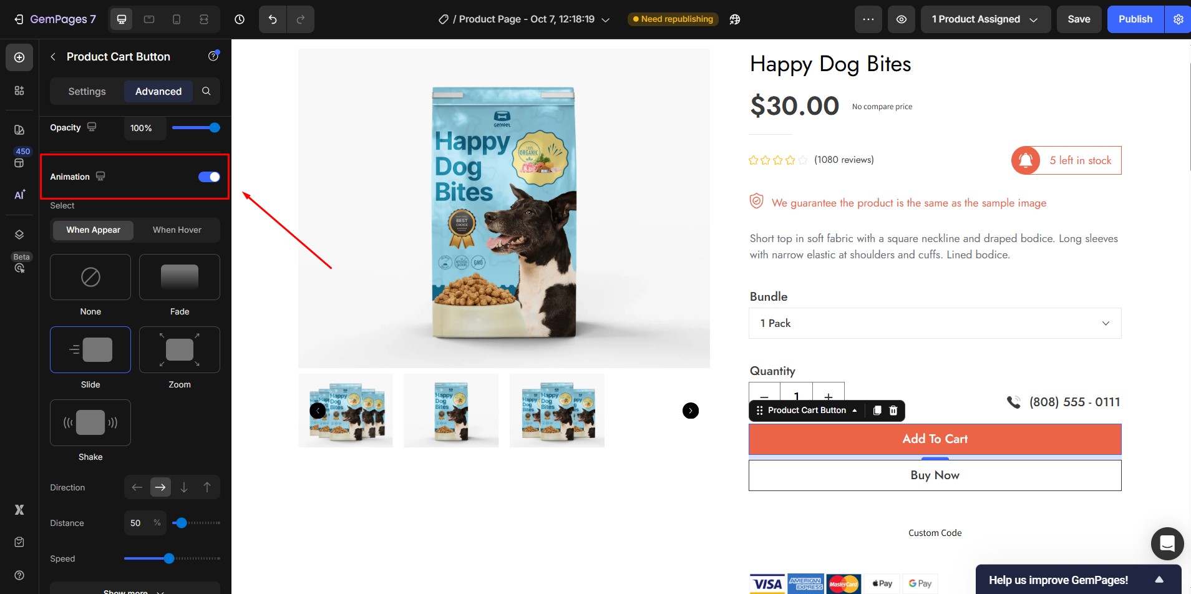Open version history clock icon

tap(240, 19)
